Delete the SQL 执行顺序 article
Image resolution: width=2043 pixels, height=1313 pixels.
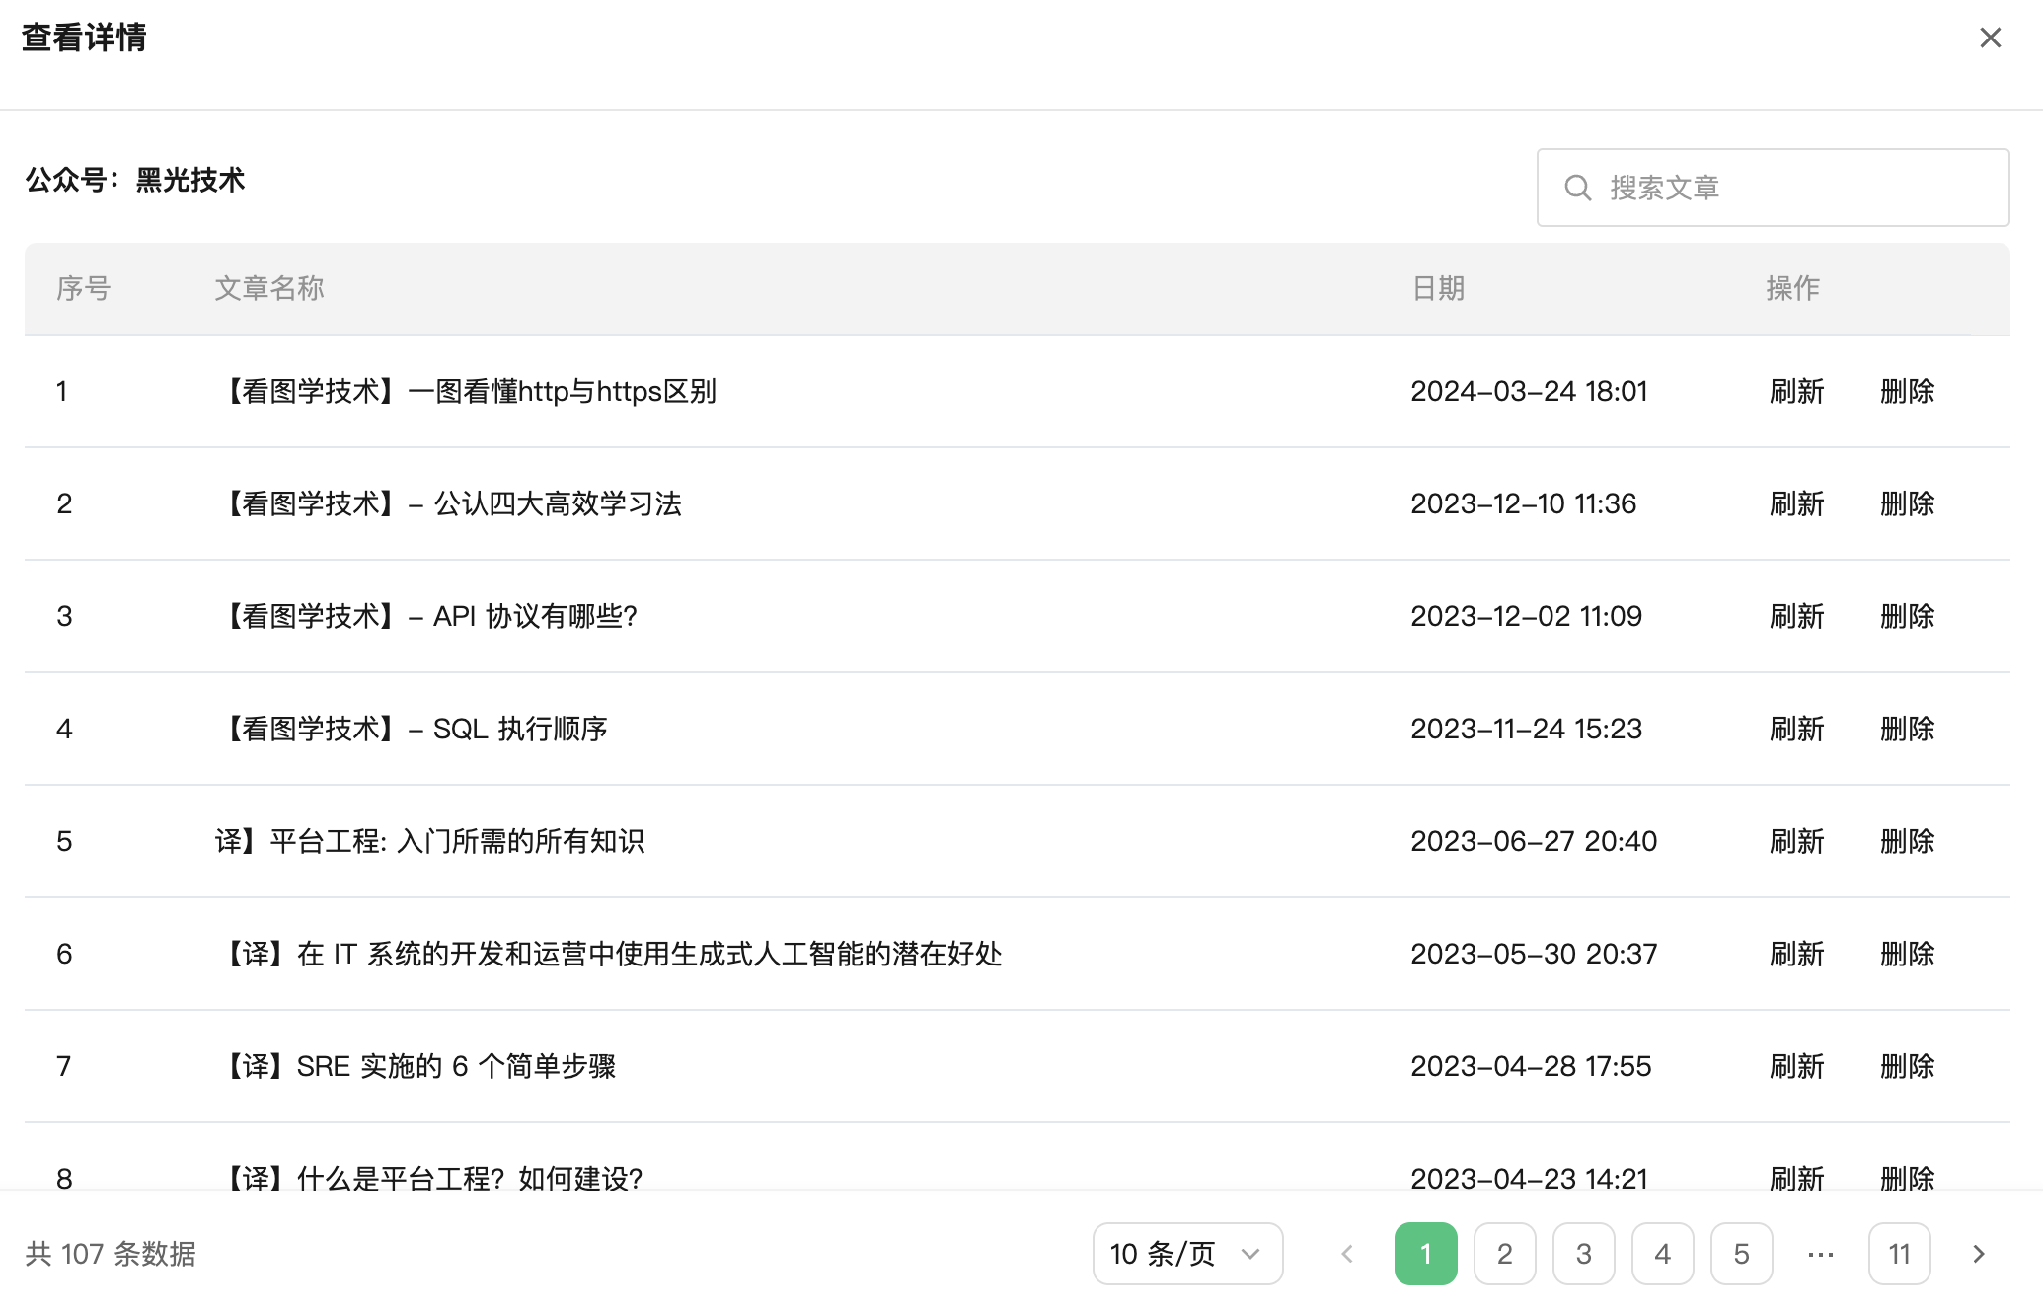(1908, 729)
